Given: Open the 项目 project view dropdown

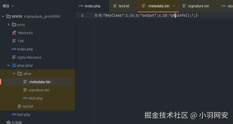Looking at the screenshot, I should coord(8,6).
